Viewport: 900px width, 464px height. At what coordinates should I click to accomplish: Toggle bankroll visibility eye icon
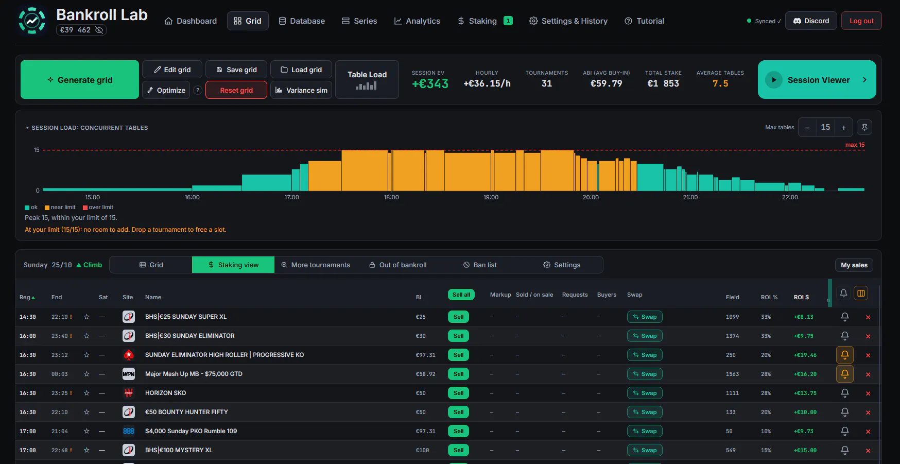coord(99,30)
